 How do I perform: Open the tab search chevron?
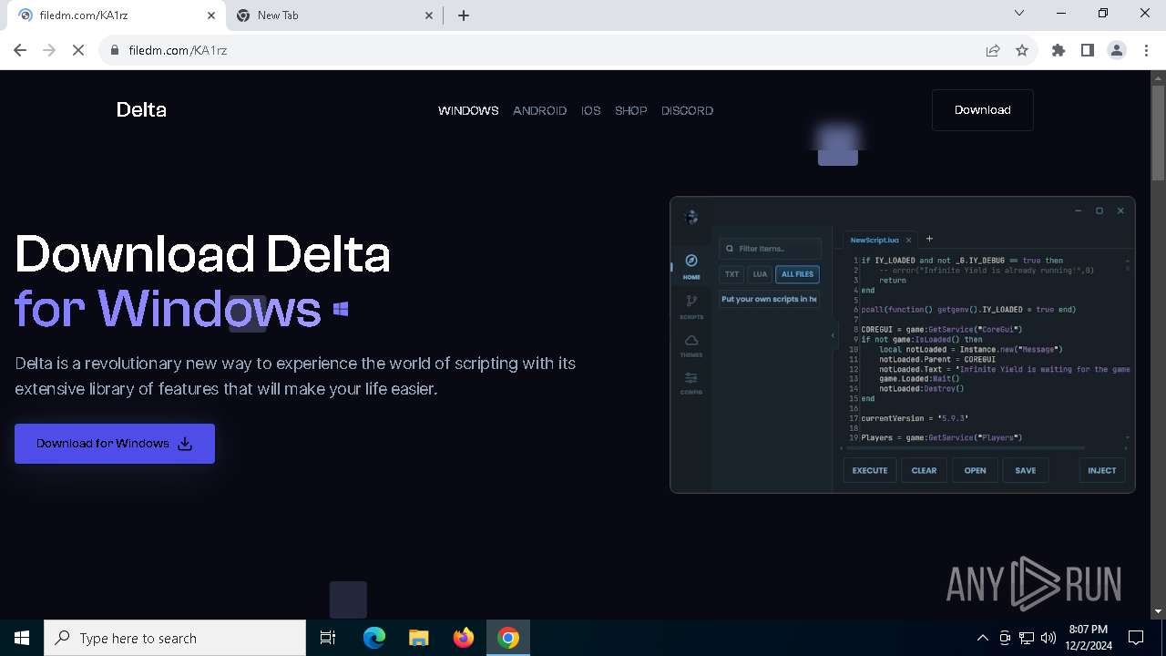[1019, 13]
